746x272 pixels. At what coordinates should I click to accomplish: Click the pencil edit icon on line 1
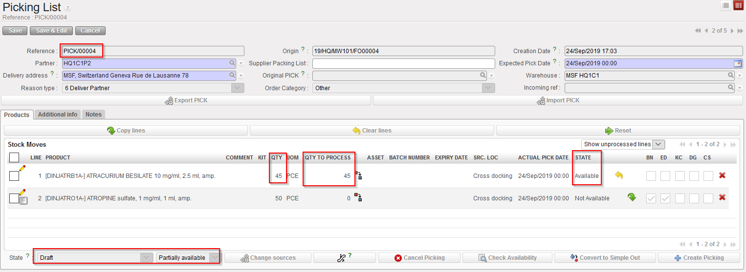coord(22,168)
